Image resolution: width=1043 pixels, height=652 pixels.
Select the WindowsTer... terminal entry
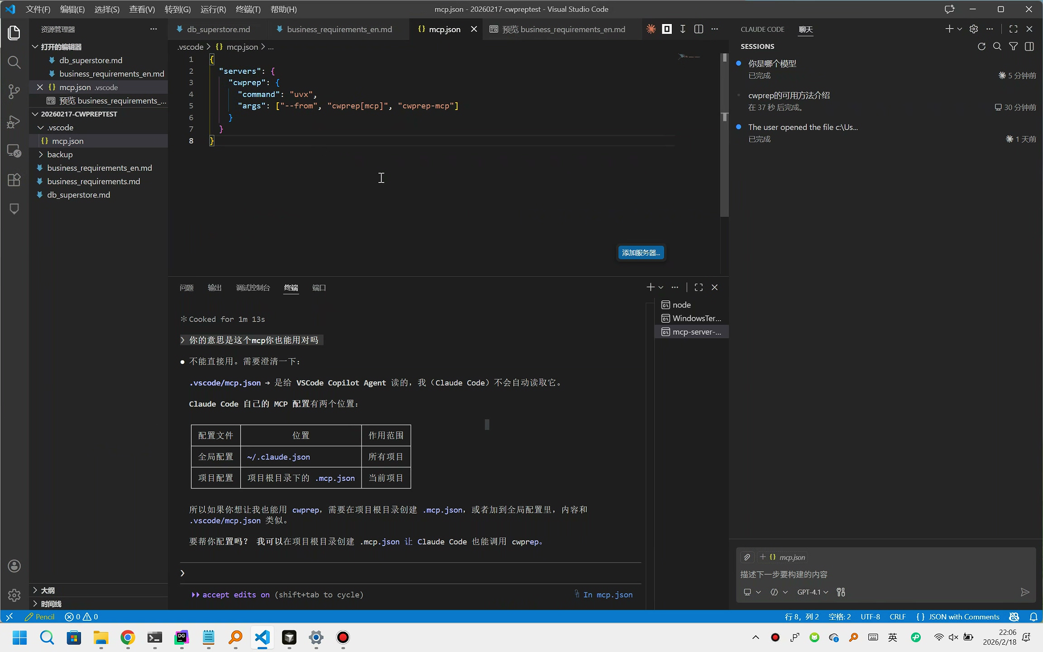pos(691,318)
